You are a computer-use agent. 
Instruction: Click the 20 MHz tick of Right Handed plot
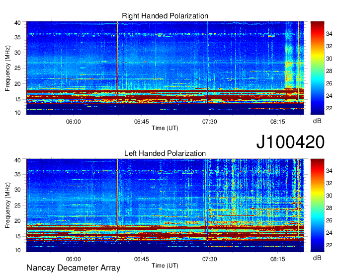tap(17, 84)
